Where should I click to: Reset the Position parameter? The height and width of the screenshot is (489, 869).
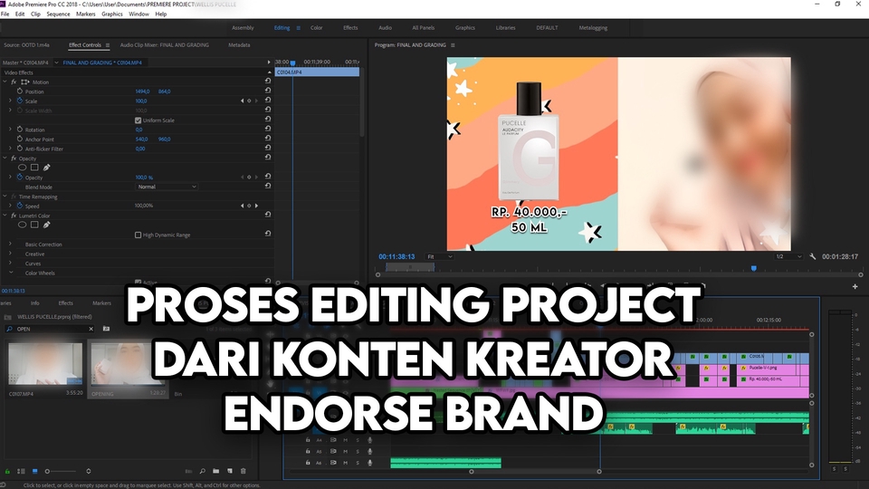coord(268,91)
